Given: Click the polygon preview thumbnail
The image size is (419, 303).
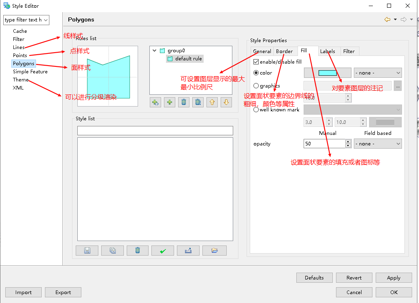Looking at the screenshot, I should coord(108,76).
